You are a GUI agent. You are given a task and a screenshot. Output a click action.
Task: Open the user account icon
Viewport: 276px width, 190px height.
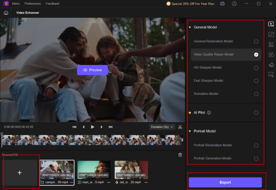[x=234, y=4]
